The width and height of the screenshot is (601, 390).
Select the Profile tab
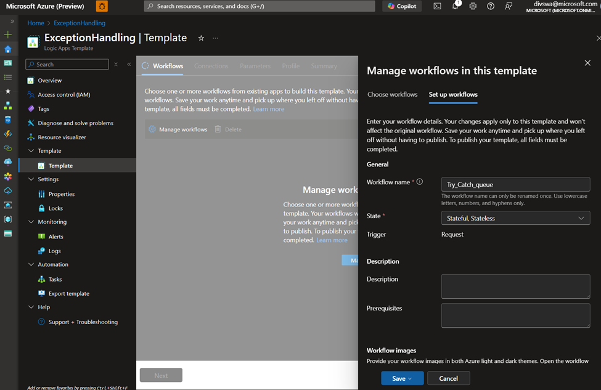tap(290, 66)
